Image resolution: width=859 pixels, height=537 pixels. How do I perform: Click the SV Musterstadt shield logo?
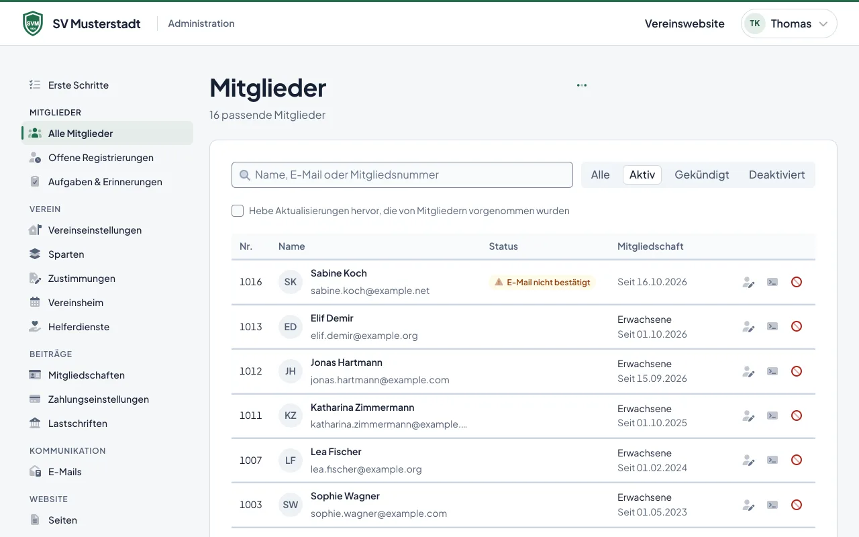33,23
